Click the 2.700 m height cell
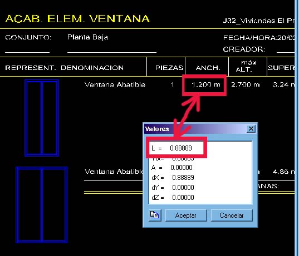 coord(246,84)
